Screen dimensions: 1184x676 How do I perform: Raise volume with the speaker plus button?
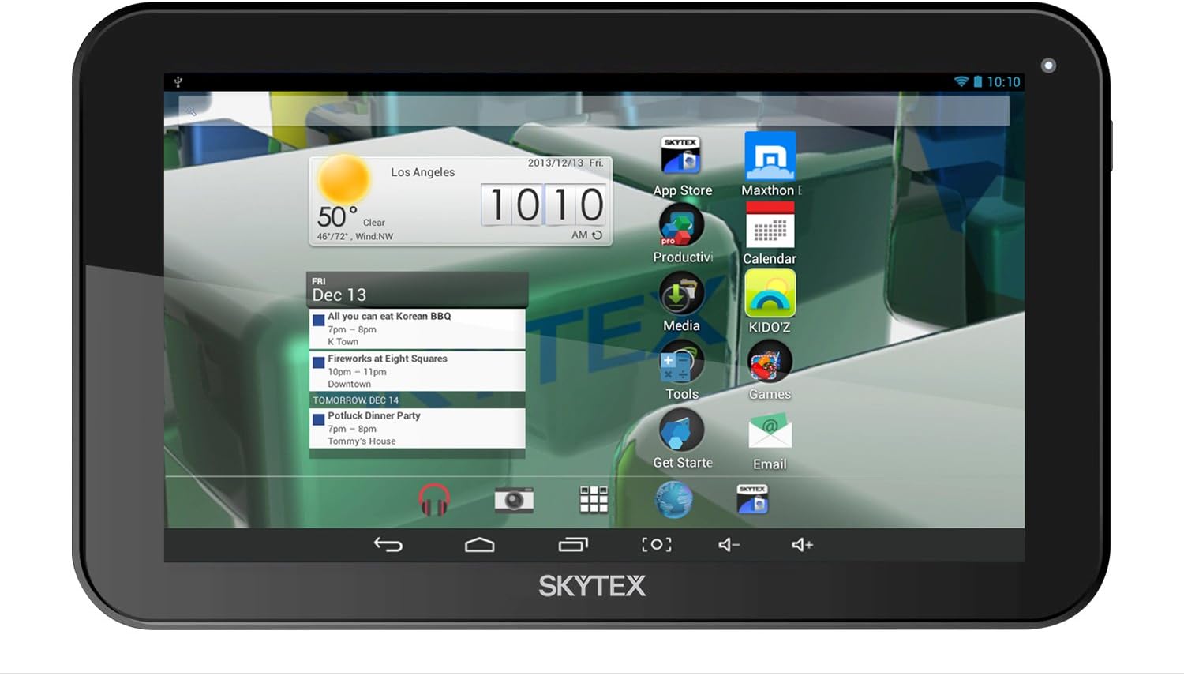802,544
